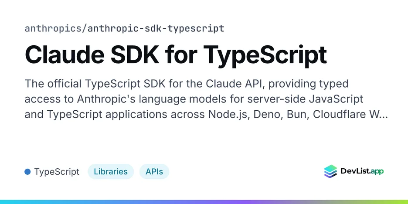Screen dimensions: 408x204
Task: Open the DevList stacked layers logo icon
Action: (x=330, y=171)
